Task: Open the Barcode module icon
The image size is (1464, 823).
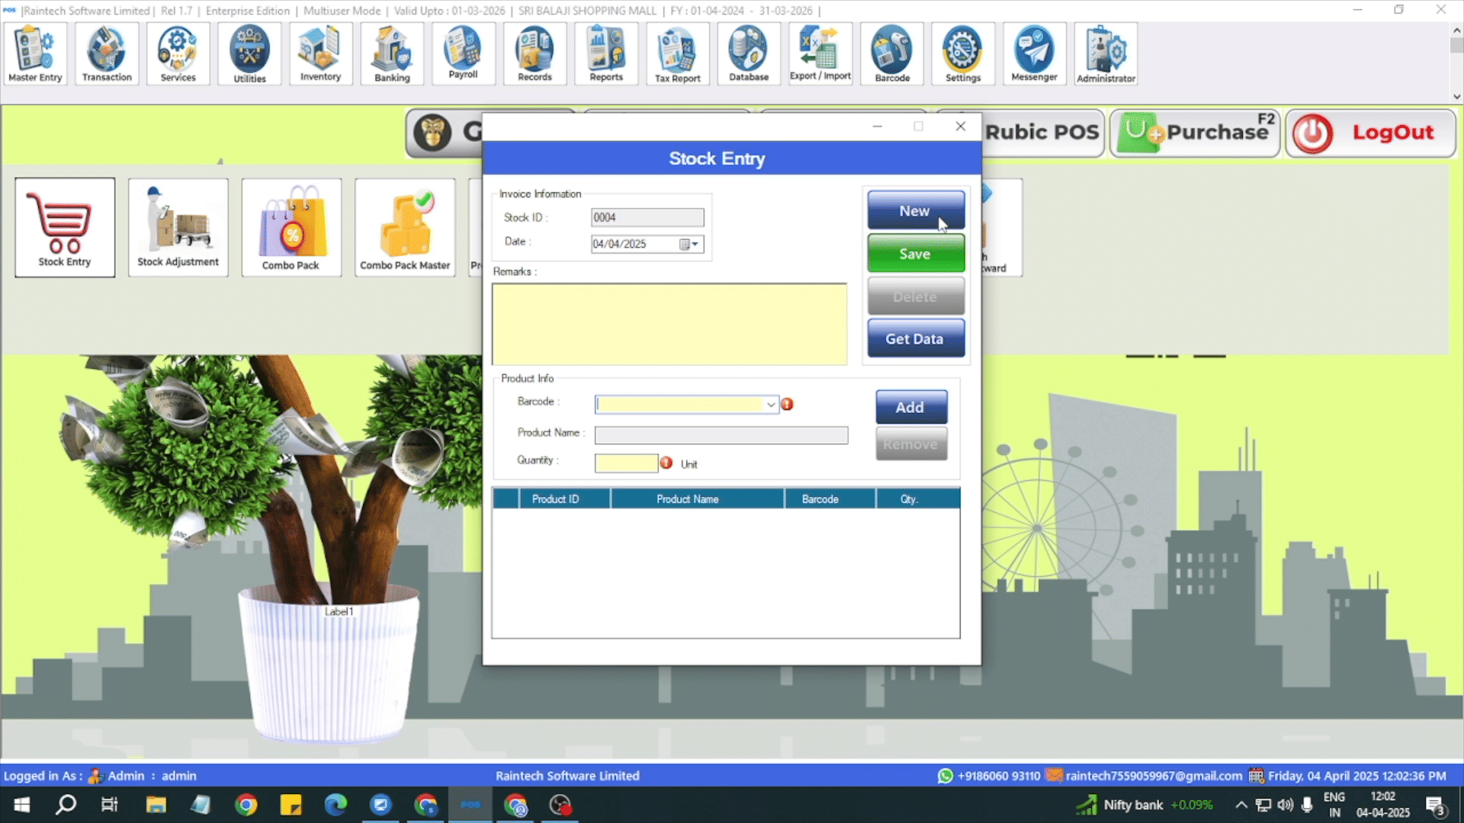Action: point(892,53)
